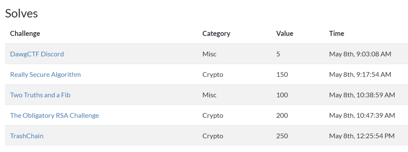
Task: Click timestamp May 8th, 9:03:08 AM
Action: click(x=360, y=54)
